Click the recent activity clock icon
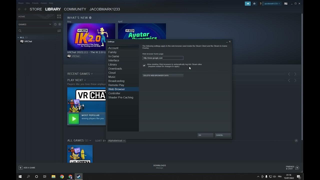 tap(55, 24)
